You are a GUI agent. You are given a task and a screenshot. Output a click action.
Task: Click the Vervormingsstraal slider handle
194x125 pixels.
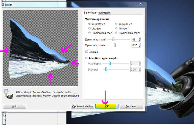click(113, 40)
